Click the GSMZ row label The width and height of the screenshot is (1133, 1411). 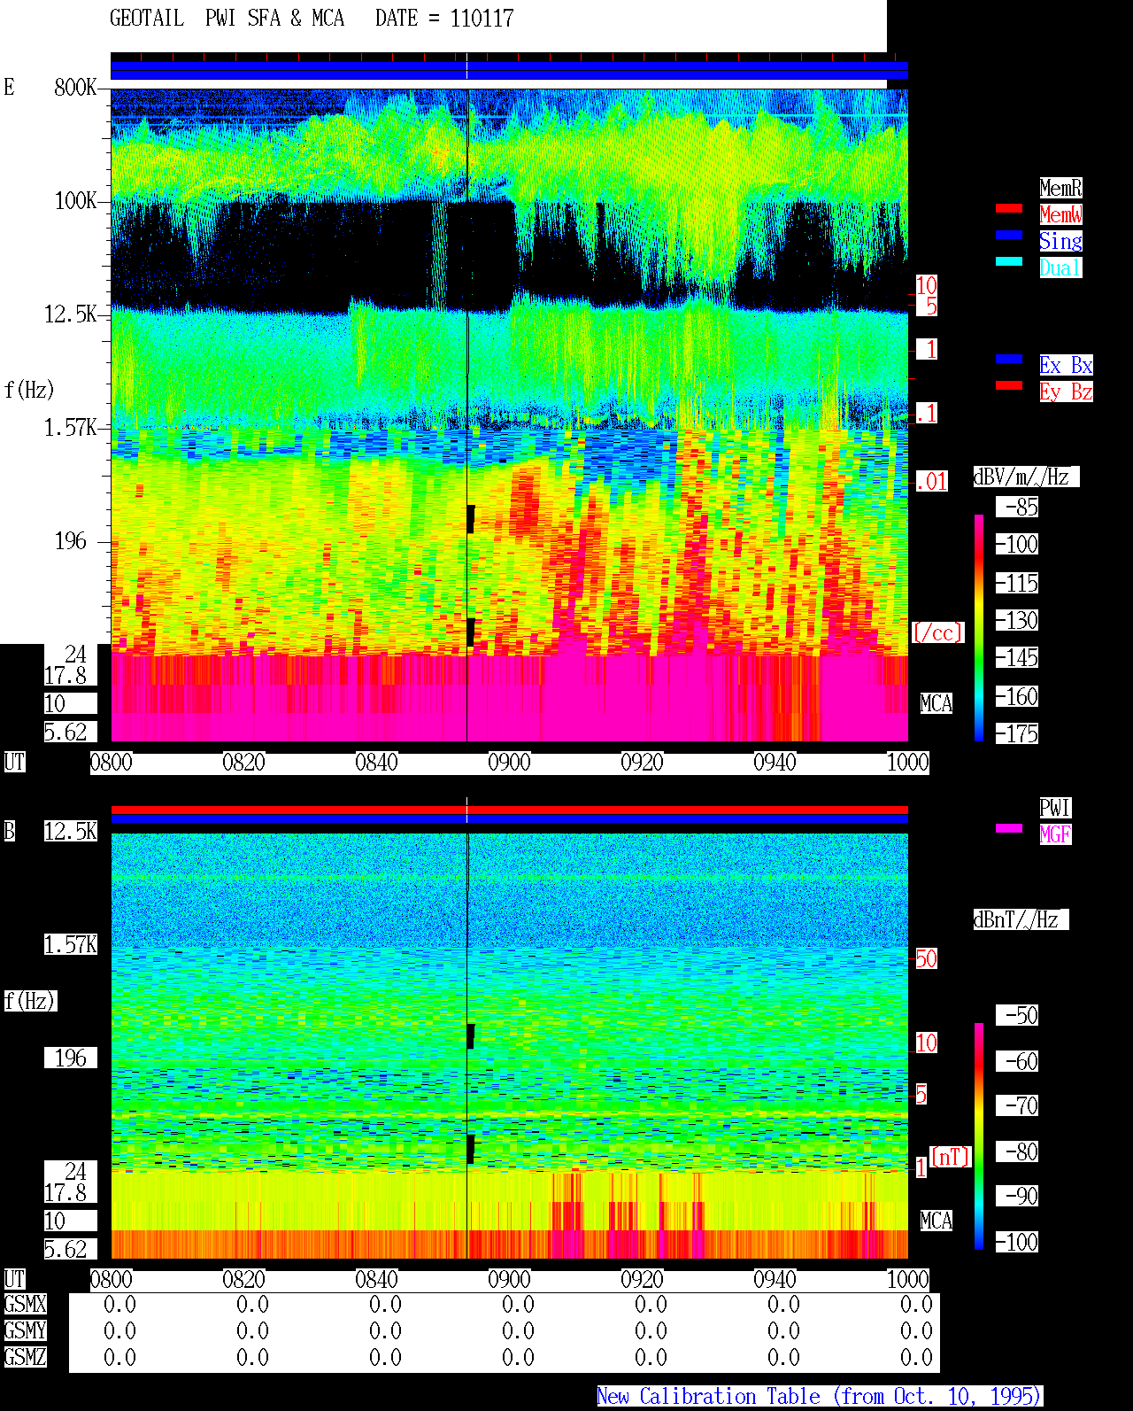pos(25,1357)
